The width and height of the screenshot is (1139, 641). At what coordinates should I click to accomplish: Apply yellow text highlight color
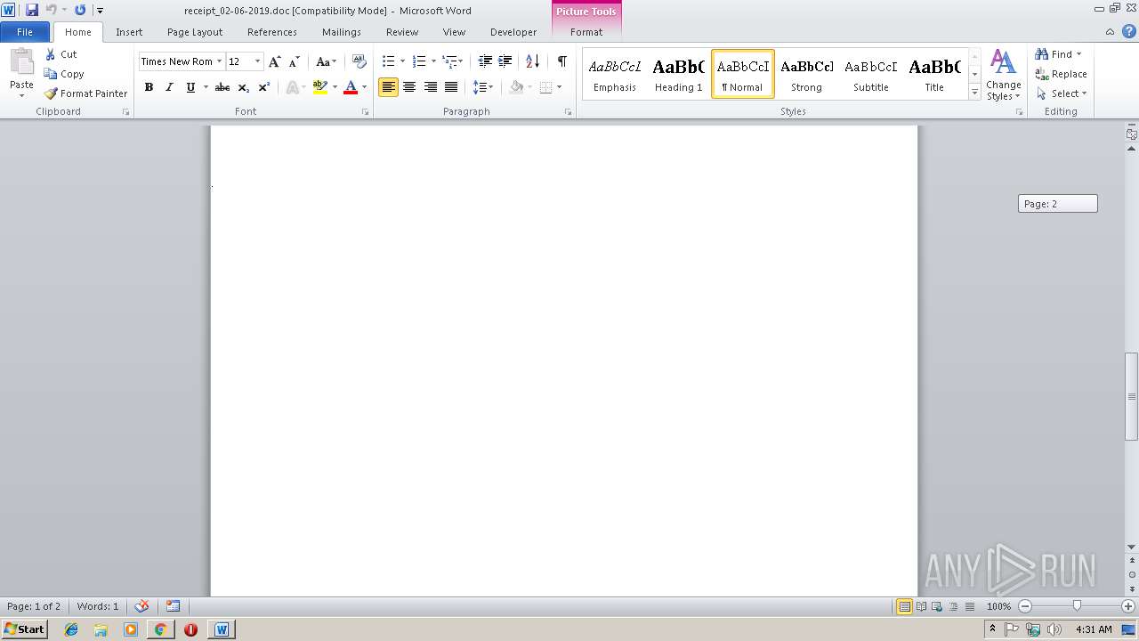[x=320, y=87]
